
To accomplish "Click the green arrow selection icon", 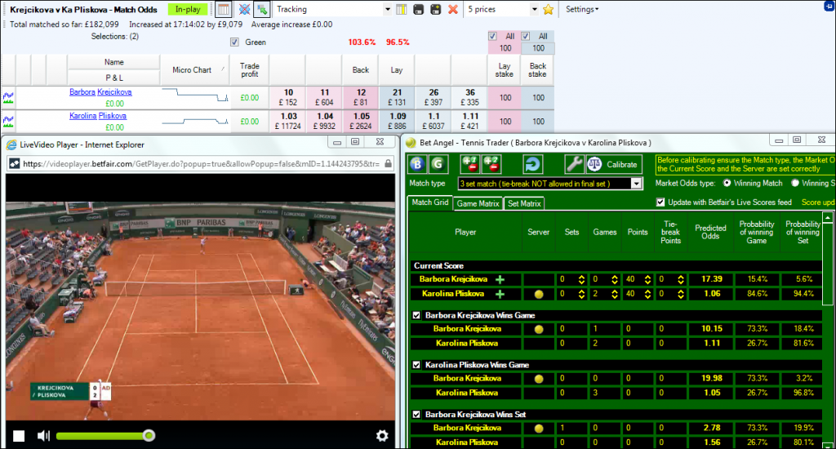I will [262, 9].
